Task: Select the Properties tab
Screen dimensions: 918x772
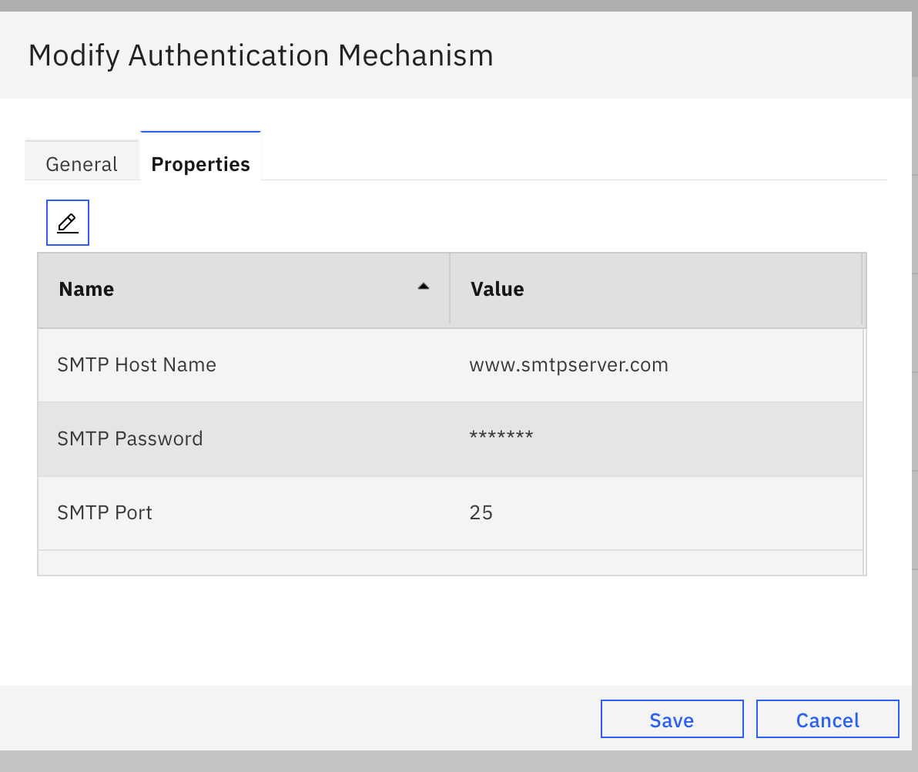Action: click(200, 164)
